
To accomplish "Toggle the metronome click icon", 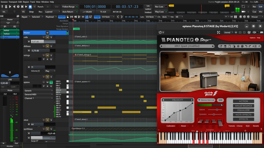I will [6, 7].
